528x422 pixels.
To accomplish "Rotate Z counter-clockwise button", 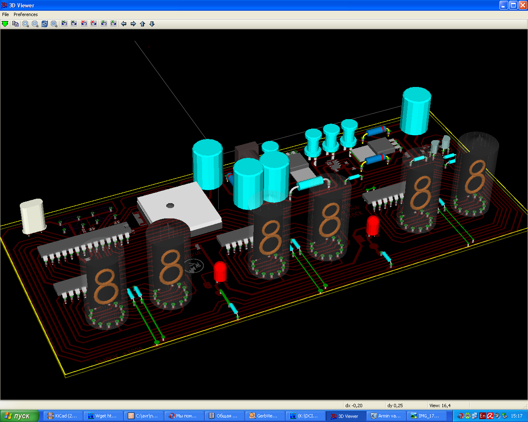I will (104, 24).
